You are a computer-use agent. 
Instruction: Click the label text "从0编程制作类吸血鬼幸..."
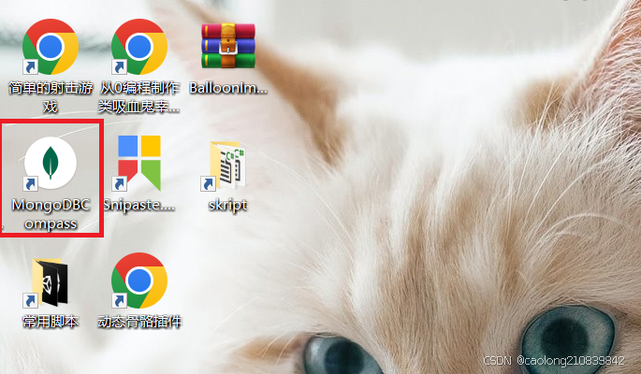(139, 97)
